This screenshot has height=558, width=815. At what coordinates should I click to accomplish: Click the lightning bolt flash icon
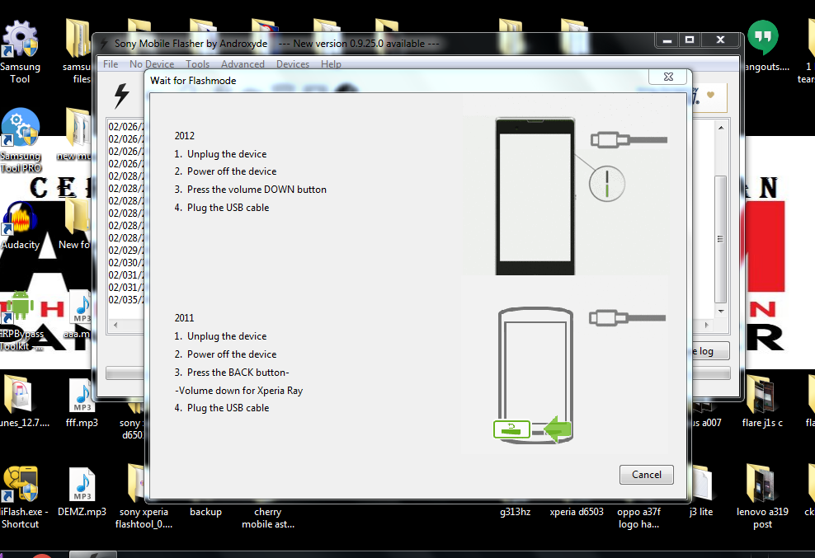tap(121, 96)
